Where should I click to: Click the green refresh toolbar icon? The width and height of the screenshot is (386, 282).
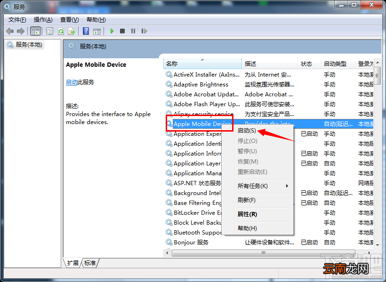click(61, 31)
